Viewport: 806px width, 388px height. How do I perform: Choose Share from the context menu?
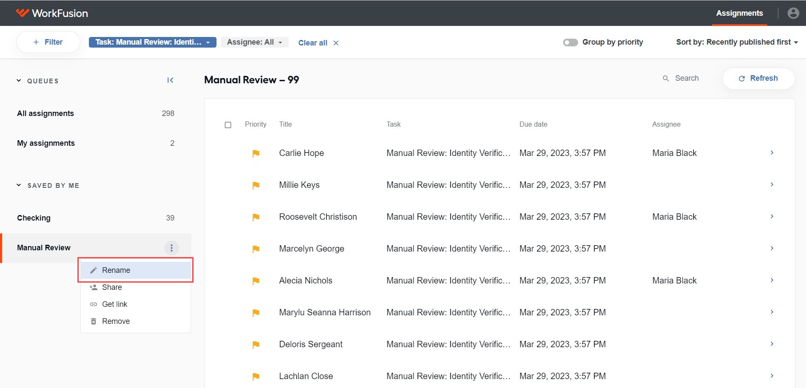136,287
